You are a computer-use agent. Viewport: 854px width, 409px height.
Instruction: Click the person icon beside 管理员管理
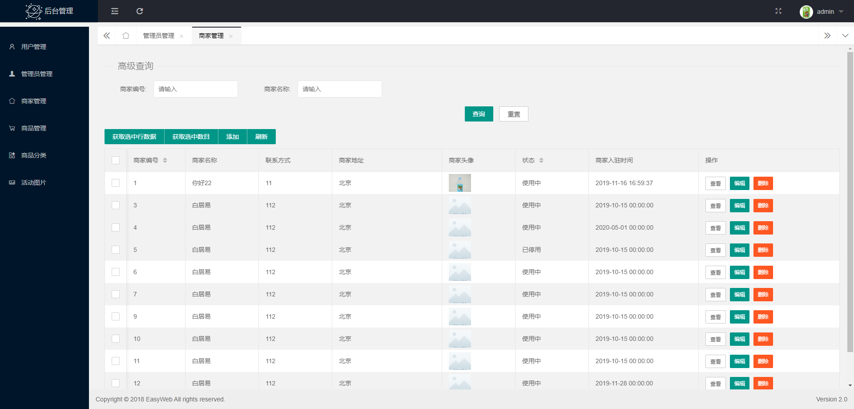(12, 74)
